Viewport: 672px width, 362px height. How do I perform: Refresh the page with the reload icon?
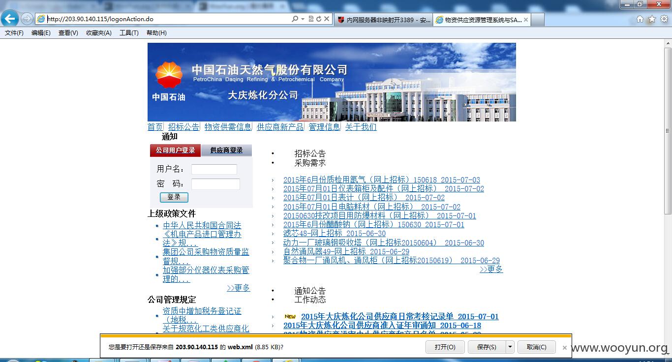pyautogui.click(x=319, y=19)
